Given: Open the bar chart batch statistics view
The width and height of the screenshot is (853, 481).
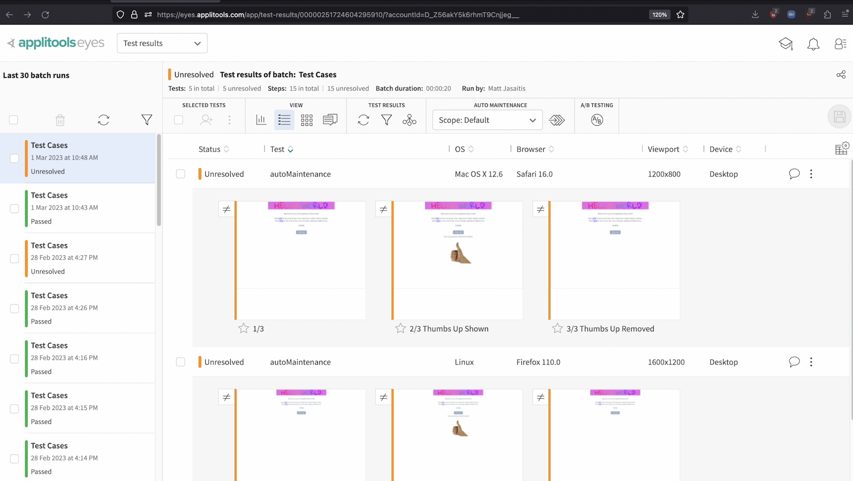Looking at the screenshot, I should pos(261,120).
